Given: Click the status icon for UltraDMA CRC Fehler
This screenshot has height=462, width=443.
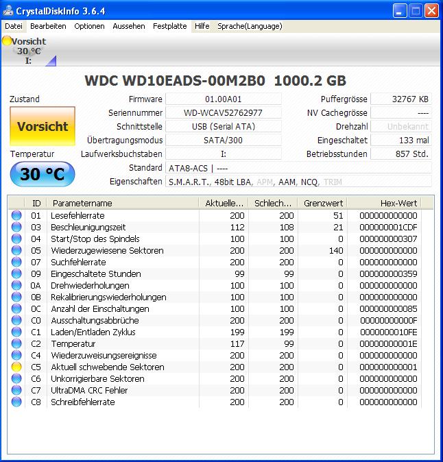Looking at the screenshot, I should (x=16, y=390).
